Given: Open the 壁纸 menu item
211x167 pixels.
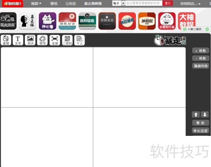Looking at the screenshot, I should point(54,4).
